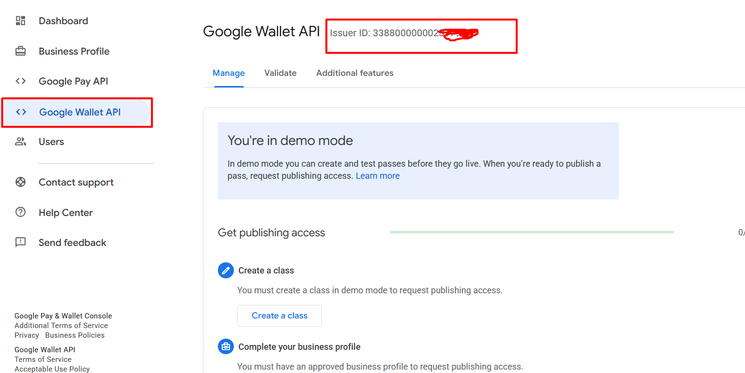This screenshot has height=373, width=745.
Task: Choose Send feedback in the sidebar
Action: coord(72,243)
